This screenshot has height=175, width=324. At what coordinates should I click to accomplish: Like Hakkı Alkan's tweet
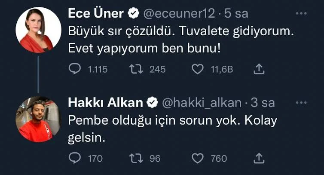pos(197,158)
